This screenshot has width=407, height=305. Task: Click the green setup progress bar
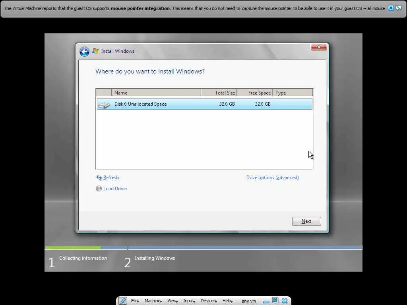click(x=73, y=248)
